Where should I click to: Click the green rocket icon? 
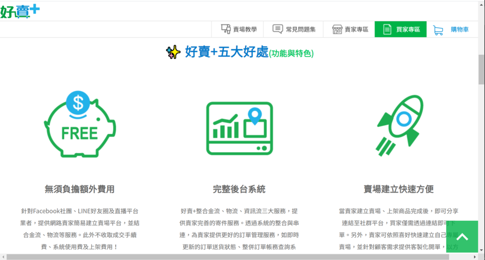399,125
